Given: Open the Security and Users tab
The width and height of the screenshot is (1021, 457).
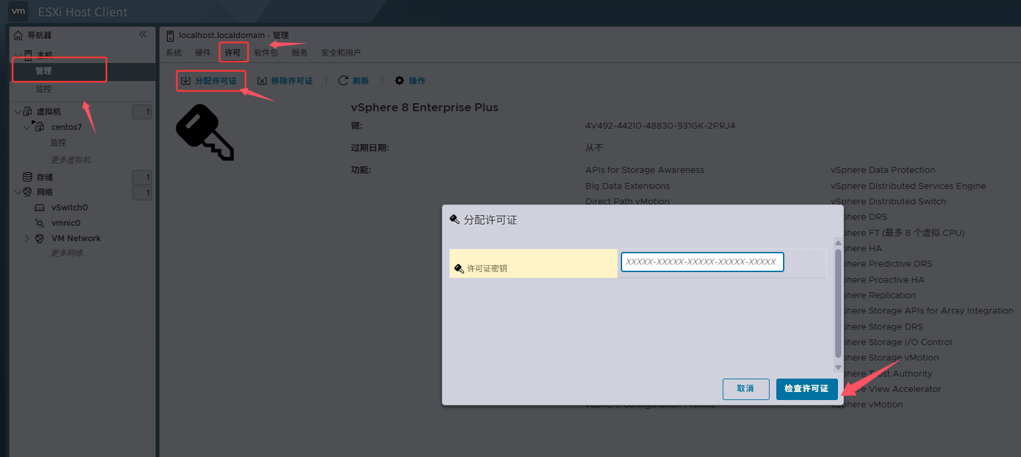Looking at the screenshot, I should coord(341,53).
